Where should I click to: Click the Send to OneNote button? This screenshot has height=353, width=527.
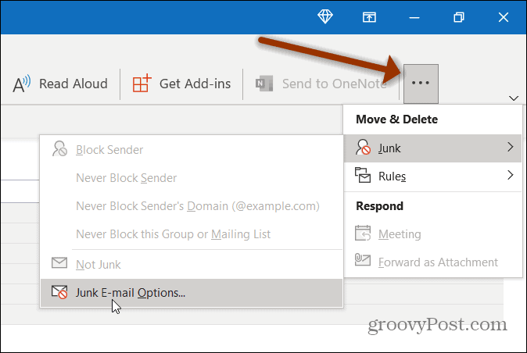[x=321, y=84]
